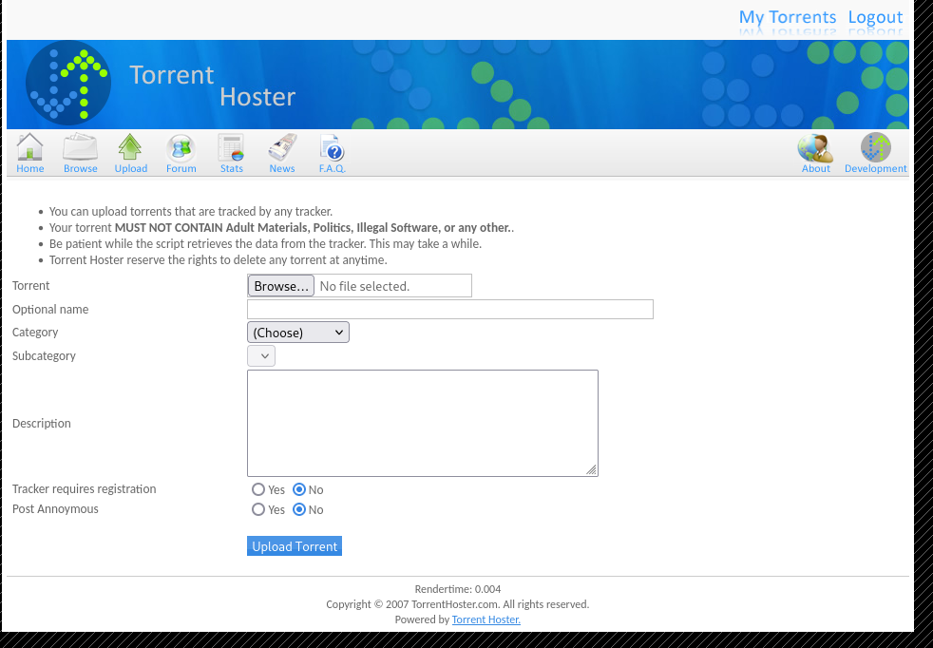The image size is (933, 648).
Task: Select No for Tracker requires registration
Action: pos(299,490)
